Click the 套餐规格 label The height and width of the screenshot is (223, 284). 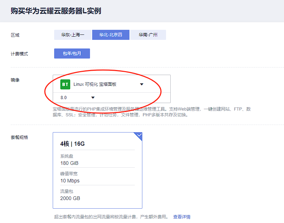[x=19, y=138]
